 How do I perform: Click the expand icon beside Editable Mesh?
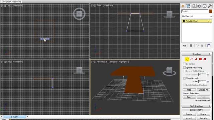(x=184, y=21)
